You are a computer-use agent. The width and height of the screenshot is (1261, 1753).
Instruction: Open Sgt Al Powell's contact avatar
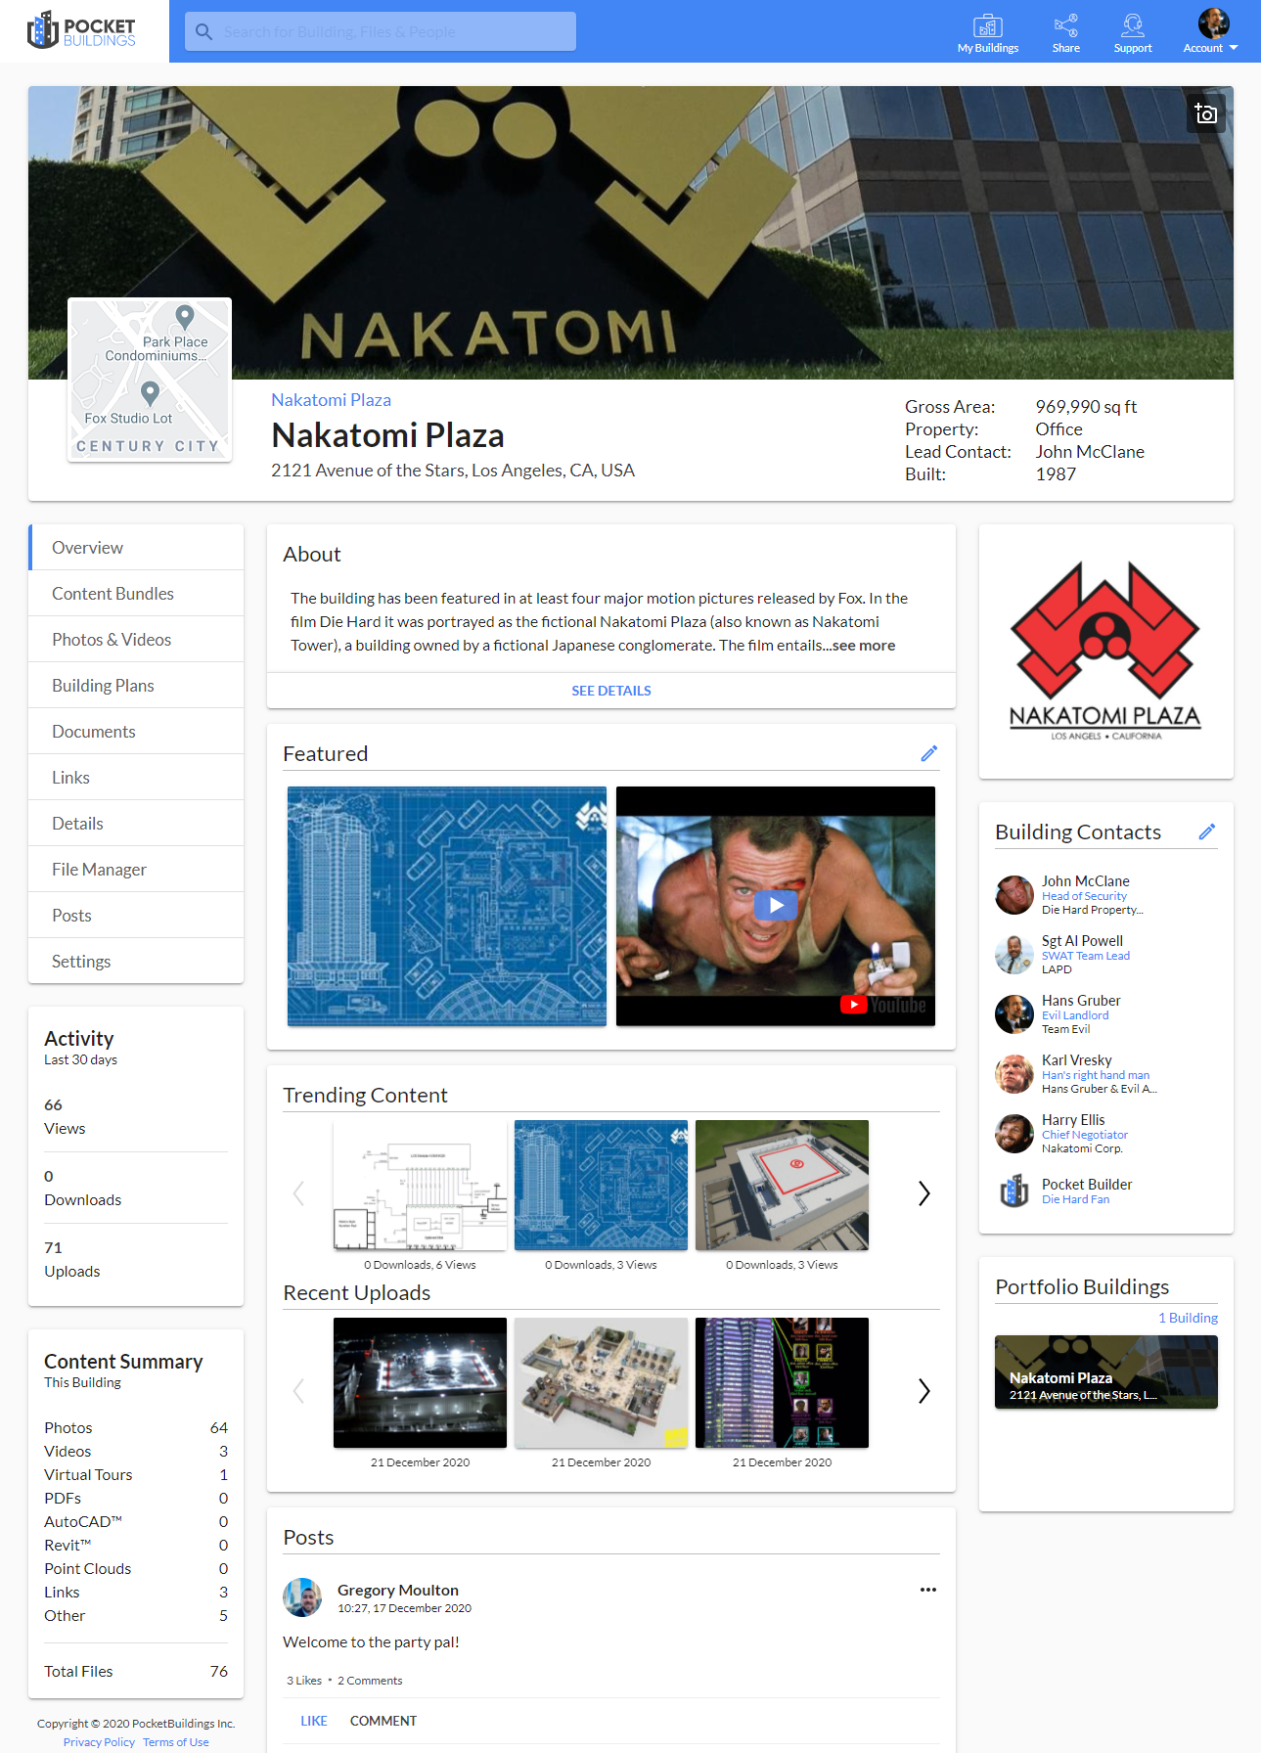[1014, 955]
